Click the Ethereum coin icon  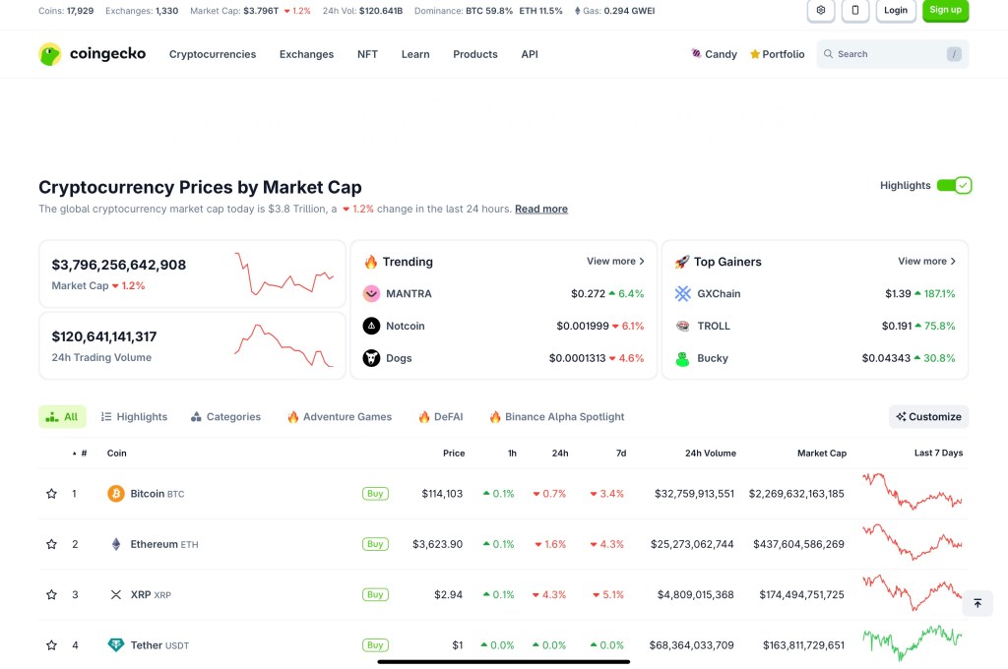116,544
